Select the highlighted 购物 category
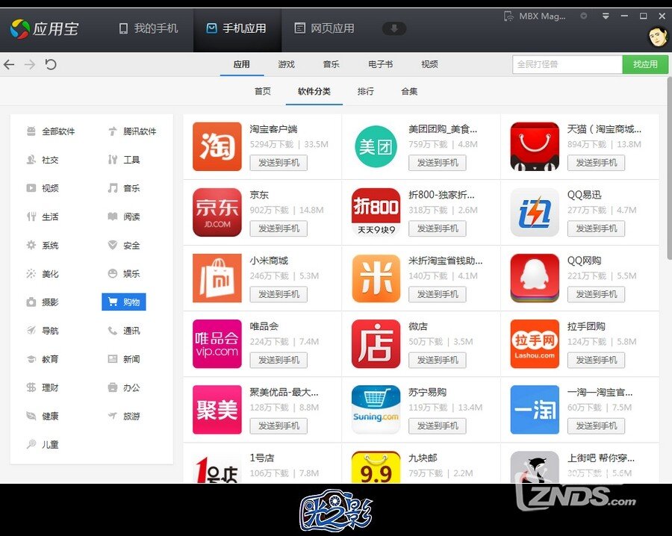The image size is (672, 536). (124, 302)
